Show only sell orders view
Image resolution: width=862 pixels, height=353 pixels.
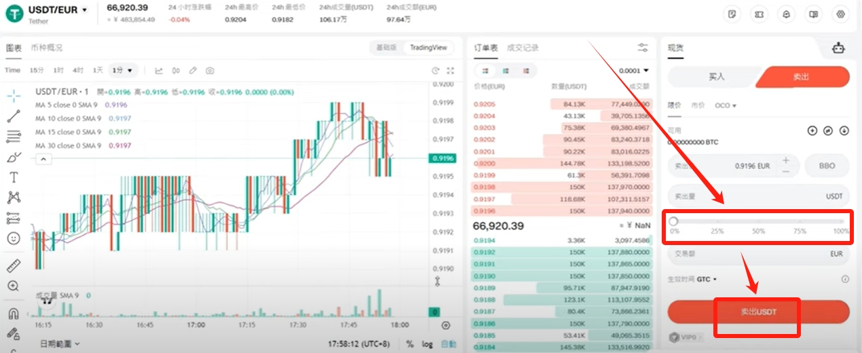(526, 71)
